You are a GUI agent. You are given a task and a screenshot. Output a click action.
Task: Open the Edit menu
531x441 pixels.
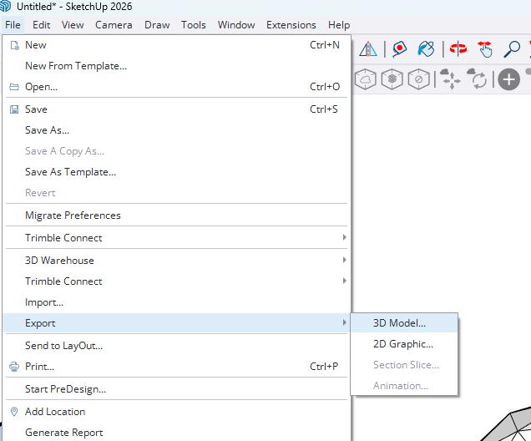click(x=41, y=25)
